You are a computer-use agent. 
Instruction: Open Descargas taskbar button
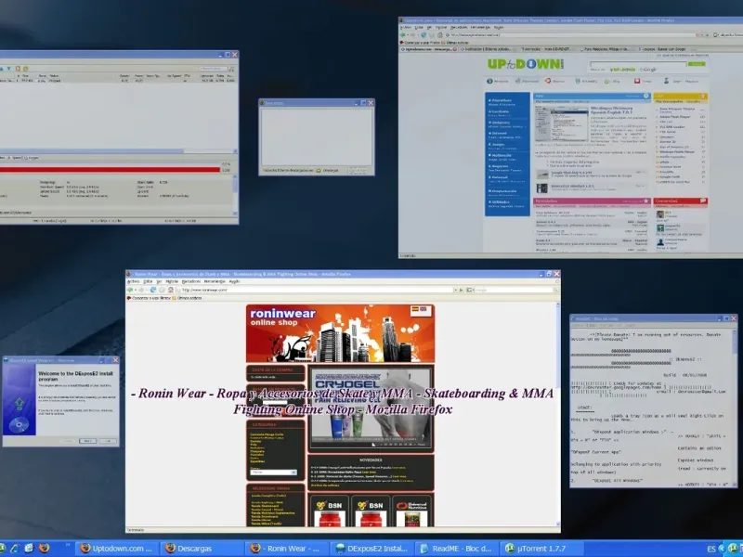pyautogui.click(x=201, y=549)
